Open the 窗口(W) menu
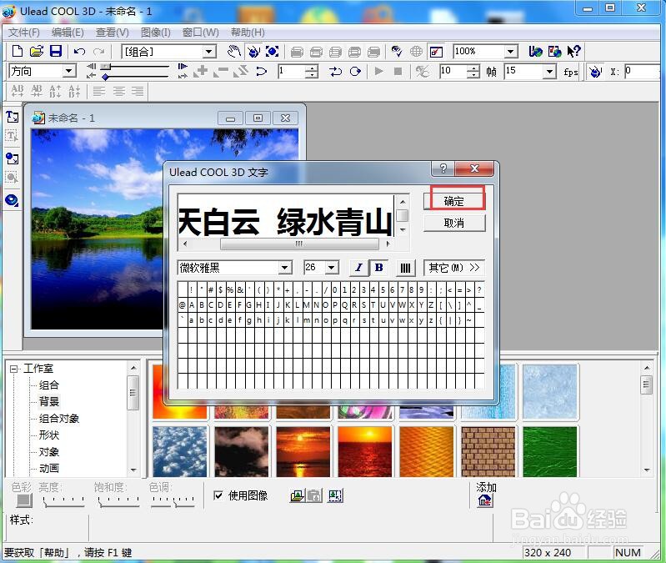The height and width of the screenshot is (563, 666). [x=201, y=33]
